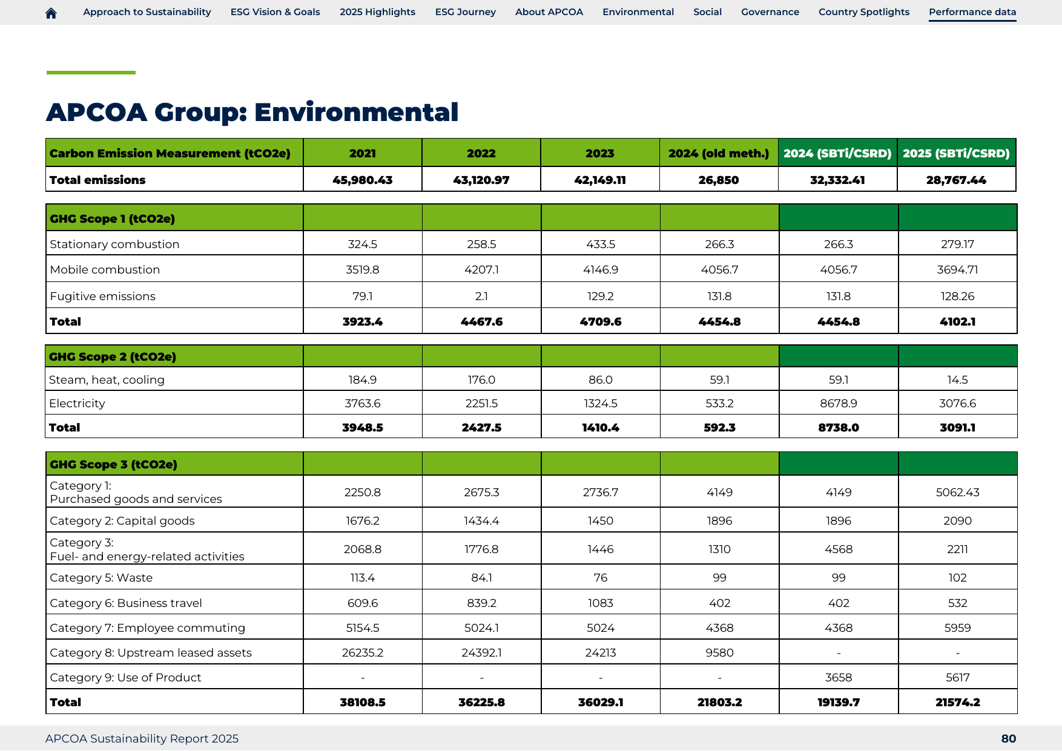Select total emissions value 45,980.43
The height and width of the screenshot is (751, 1062).
362,180
